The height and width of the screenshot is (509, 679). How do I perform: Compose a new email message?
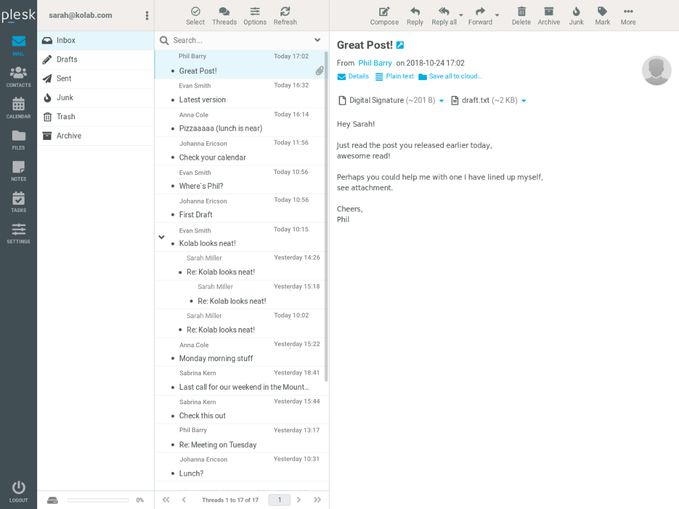(x=384, y=15)
